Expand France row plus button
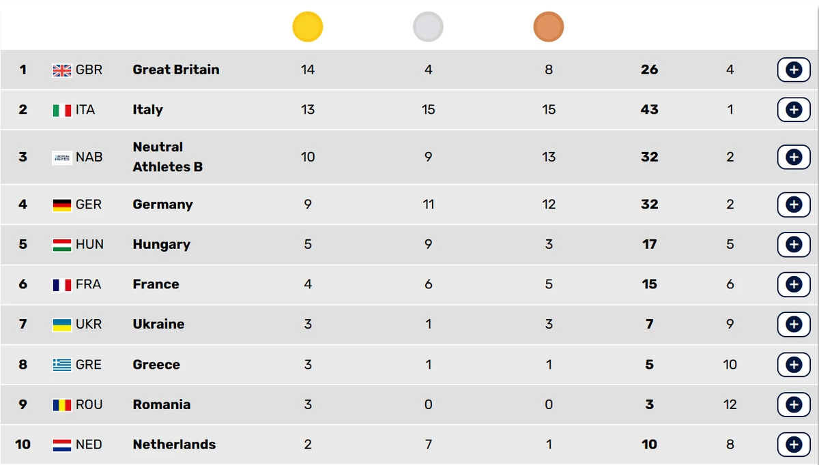 pos(794,284)
